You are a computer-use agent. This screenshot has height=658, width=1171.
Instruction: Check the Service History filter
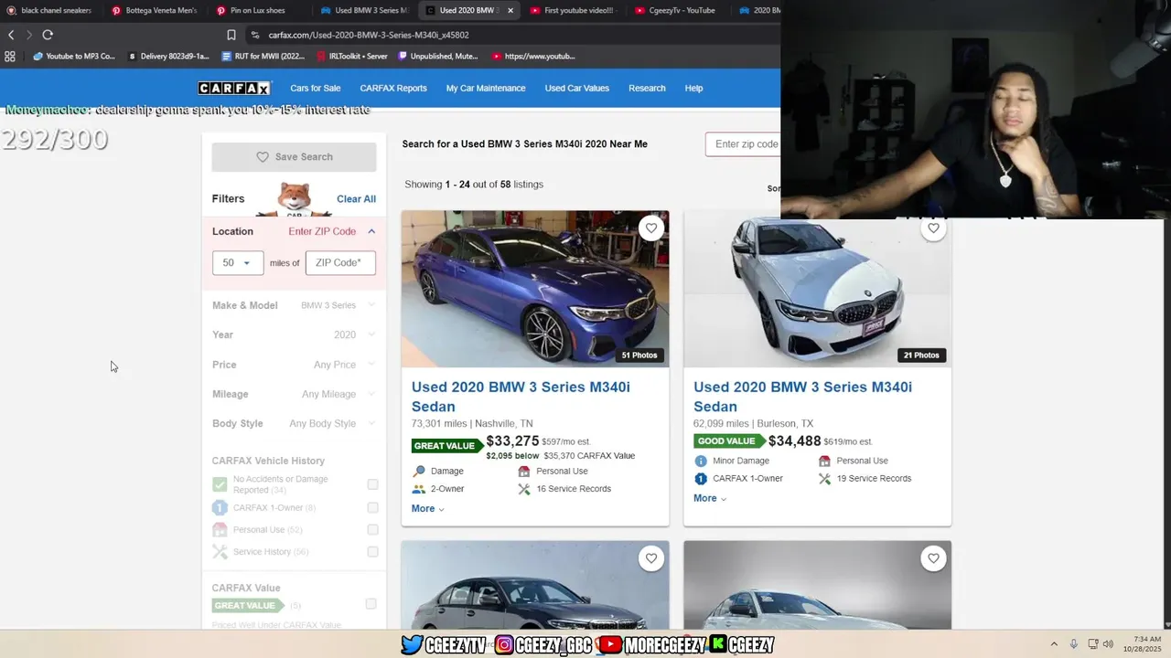pyautogui.click(x=372, y=551)
